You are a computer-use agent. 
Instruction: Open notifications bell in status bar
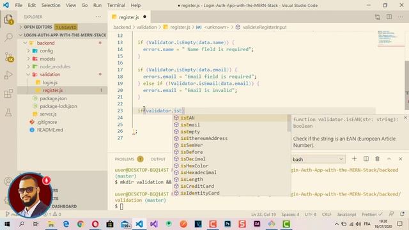click(402, 214)
